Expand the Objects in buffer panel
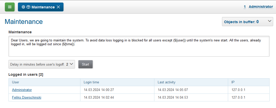Image resolution: width=276 pixels, height=108 pixels. point(270,22)
